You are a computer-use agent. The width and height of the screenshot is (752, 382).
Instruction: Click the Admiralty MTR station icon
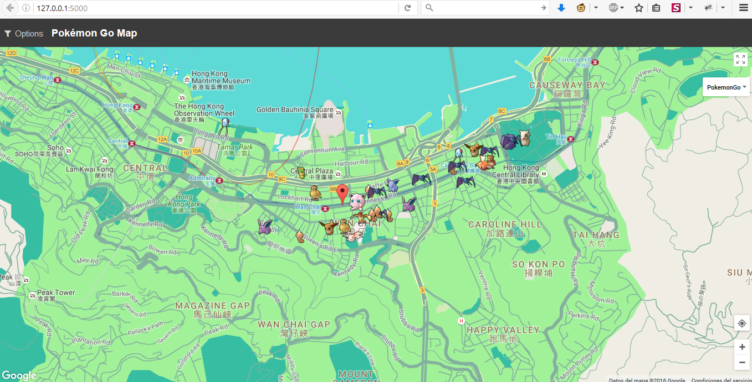pyautogui.click(x=220, y=180)
